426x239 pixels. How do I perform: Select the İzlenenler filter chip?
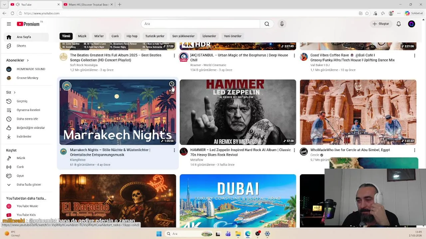tap(209, 36)
